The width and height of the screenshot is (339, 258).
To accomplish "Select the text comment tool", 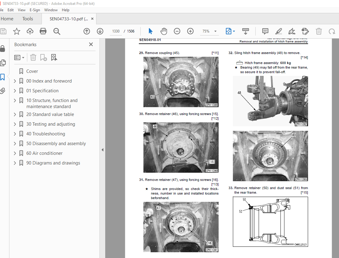I will (265, 31).
